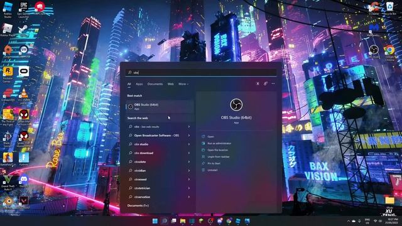Open Grand Theft Auto V desktop icon
Viewport: 402px width, 226px height.
click(8, 183)
